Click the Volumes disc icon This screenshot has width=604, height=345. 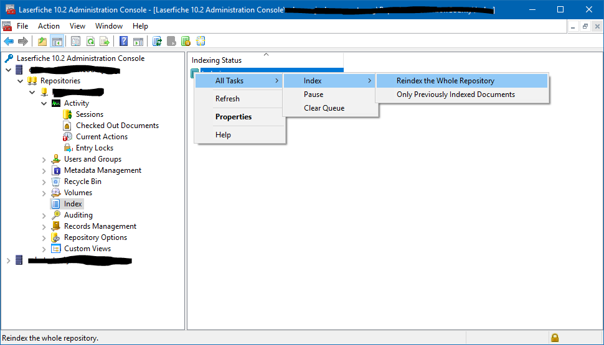(56, 193)
